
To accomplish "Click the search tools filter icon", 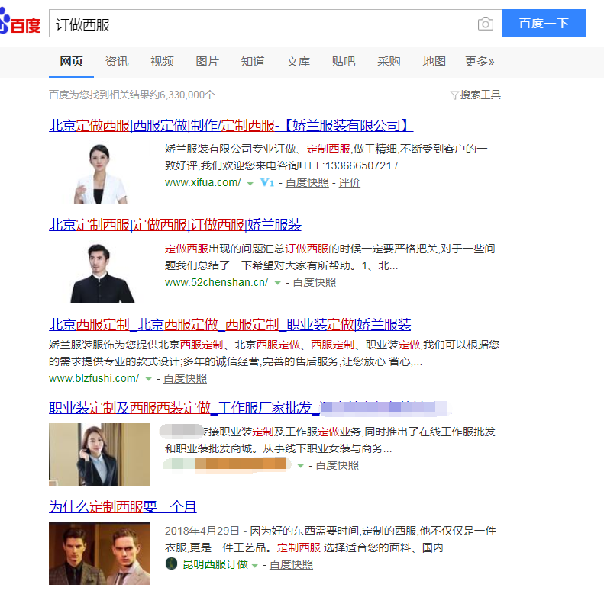I will pos(454,95).
